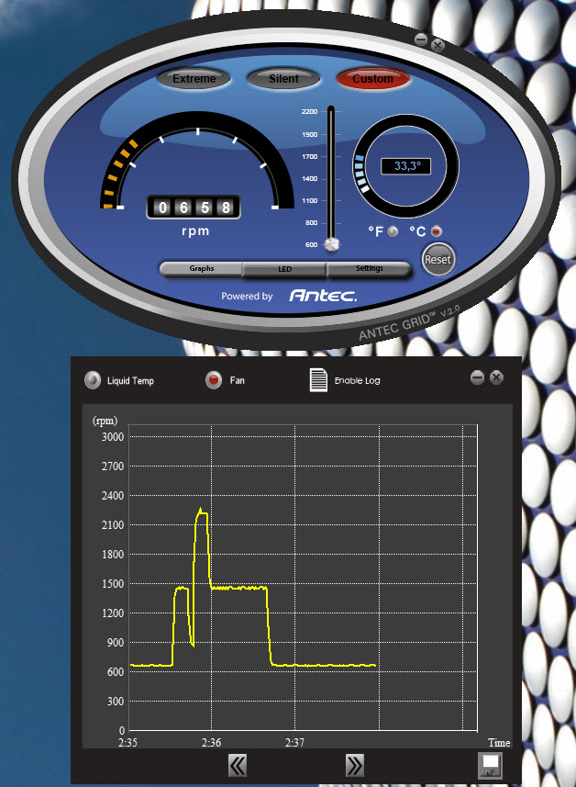Minimize the graph window
The width and height of the screenshot is (576, 787).
(x=477, y=377)
